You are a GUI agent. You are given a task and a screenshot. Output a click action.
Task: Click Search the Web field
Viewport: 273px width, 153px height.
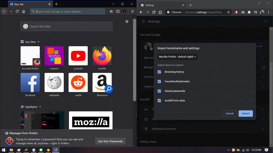click(x=67, y=27)
